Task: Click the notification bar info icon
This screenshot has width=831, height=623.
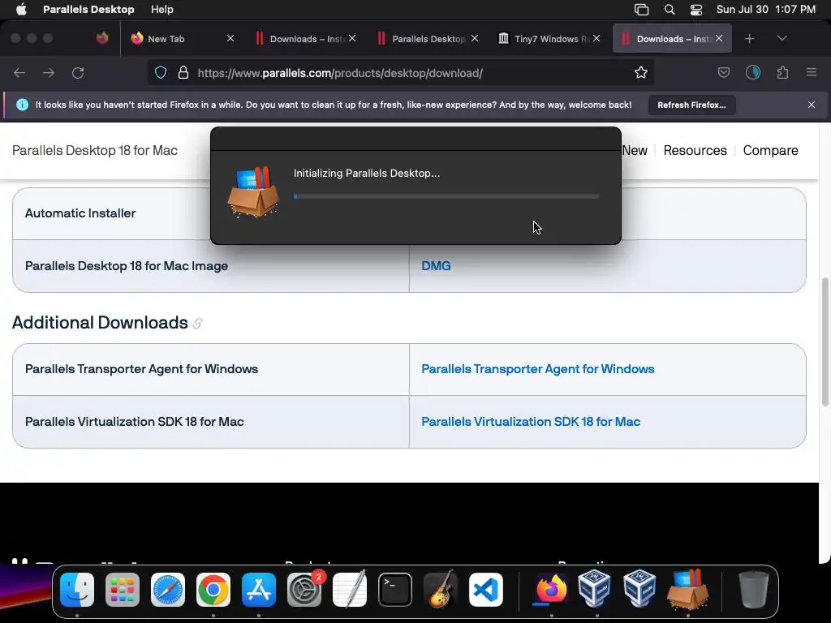Action: pos(22,105)
